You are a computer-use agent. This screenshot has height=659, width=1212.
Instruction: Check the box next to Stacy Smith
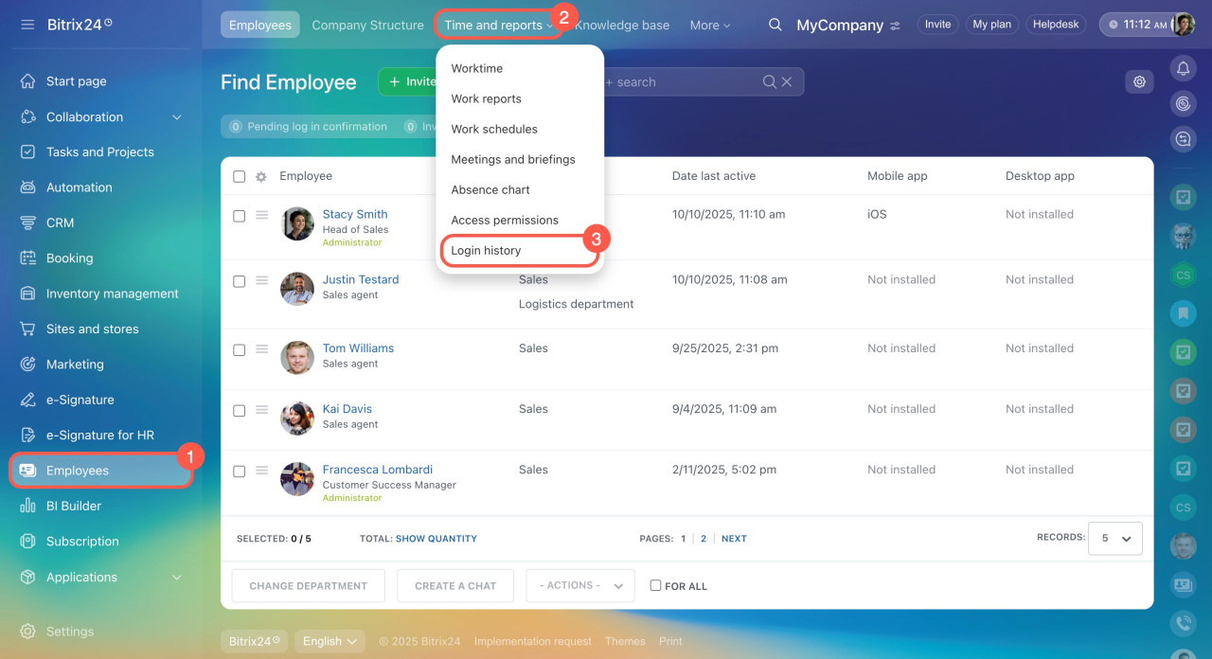[x=239, y=216]
